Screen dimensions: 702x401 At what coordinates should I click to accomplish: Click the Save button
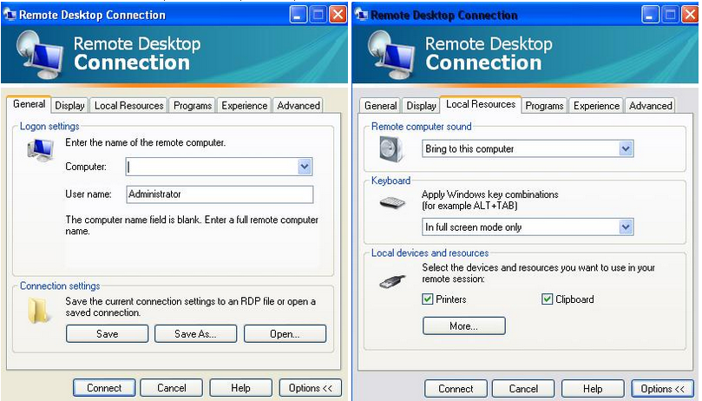point(107,334)
